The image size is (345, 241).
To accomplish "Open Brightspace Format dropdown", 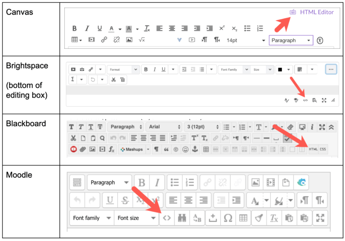I will [123, 70].
